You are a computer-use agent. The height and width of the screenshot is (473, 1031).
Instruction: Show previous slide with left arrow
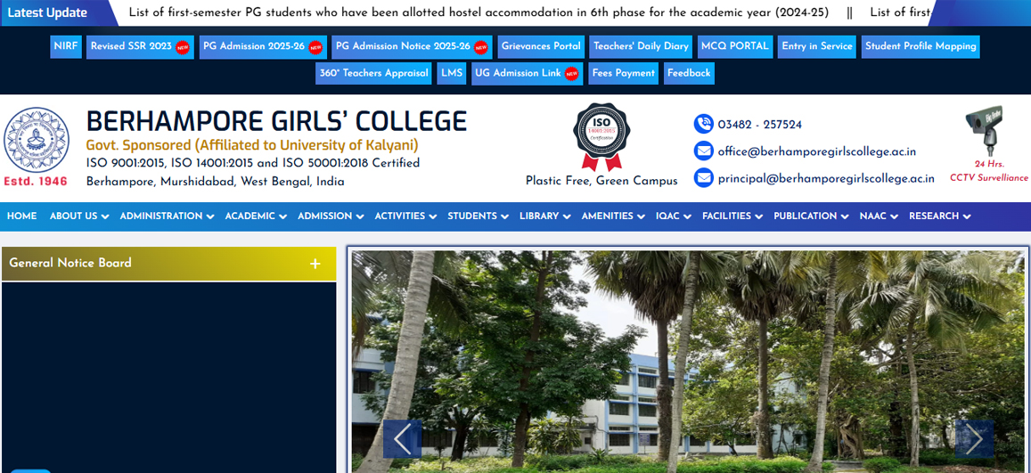click(403, 439)
